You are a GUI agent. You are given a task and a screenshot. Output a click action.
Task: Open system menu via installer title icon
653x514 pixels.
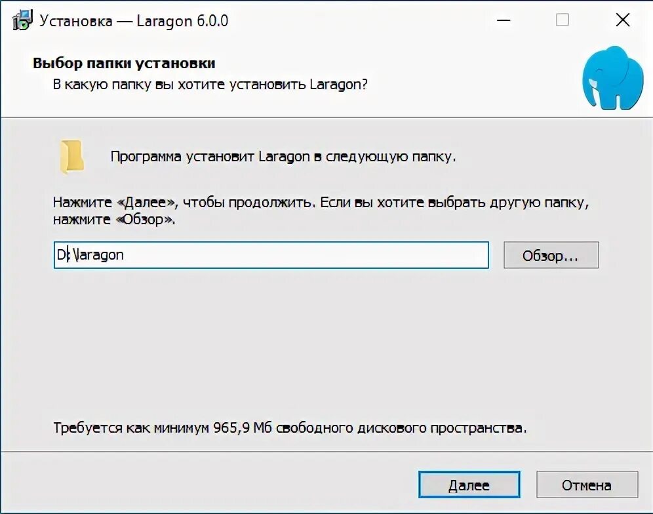[22, 20]
